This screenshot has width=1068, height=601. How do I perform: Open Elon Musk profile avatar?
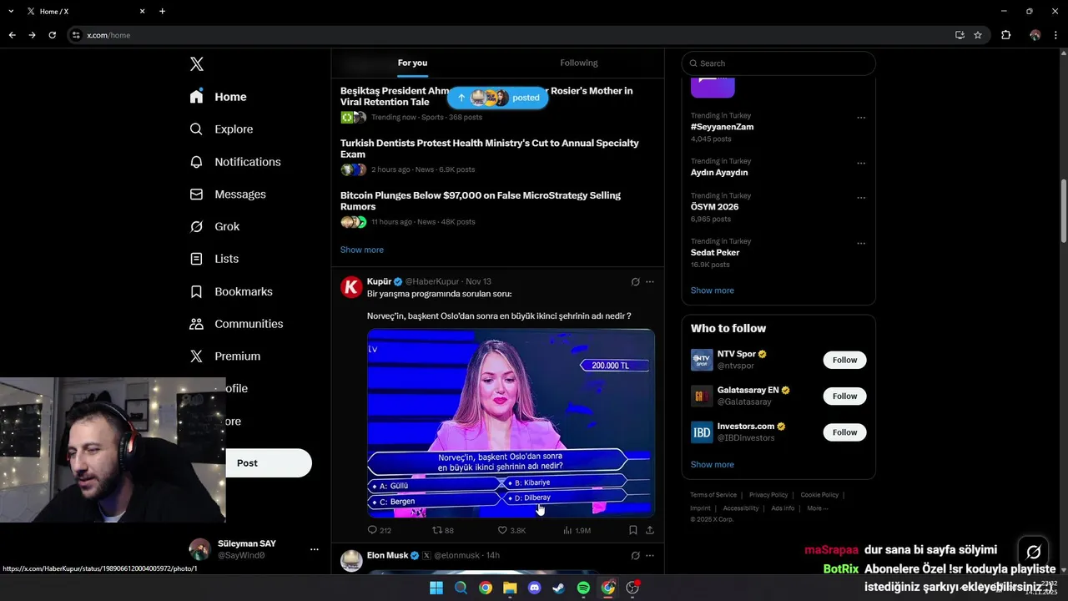[351, 560]
